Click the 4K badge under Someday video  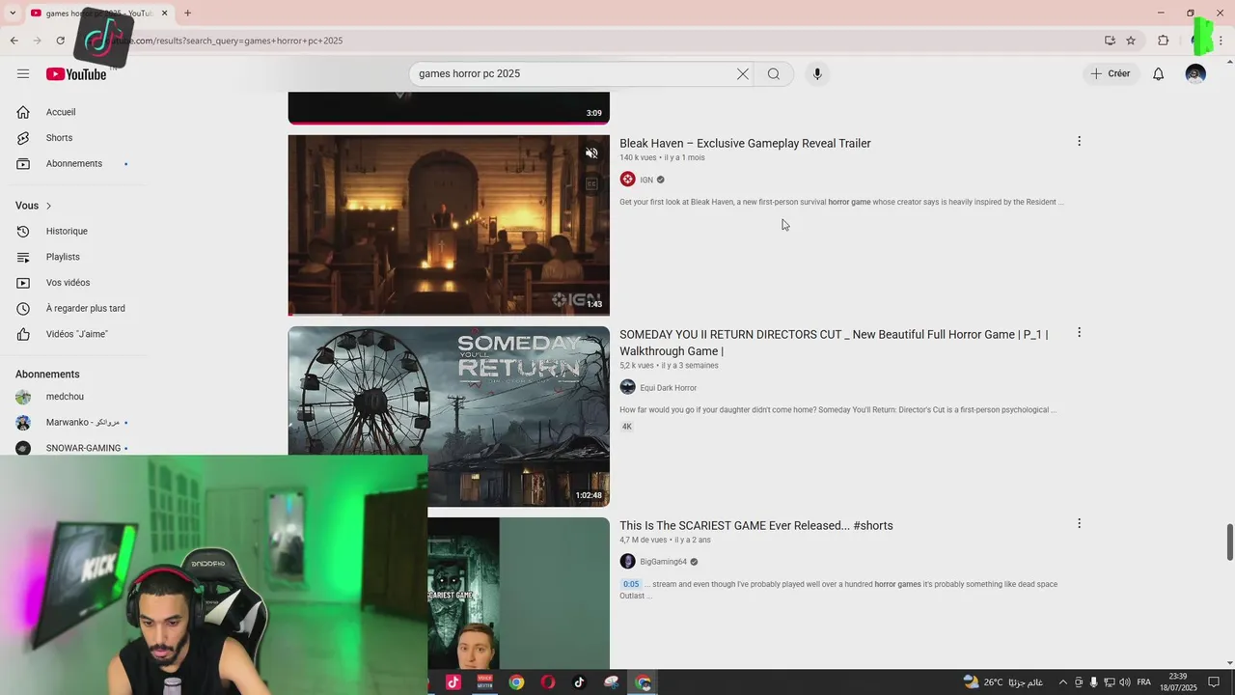(x=626, y=427)
